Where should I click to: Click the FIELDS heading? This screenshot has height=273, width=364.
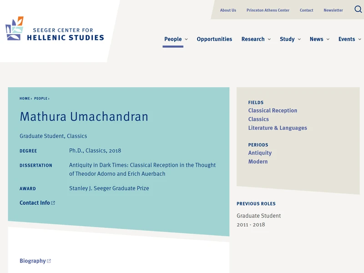[x=256, y=103]
